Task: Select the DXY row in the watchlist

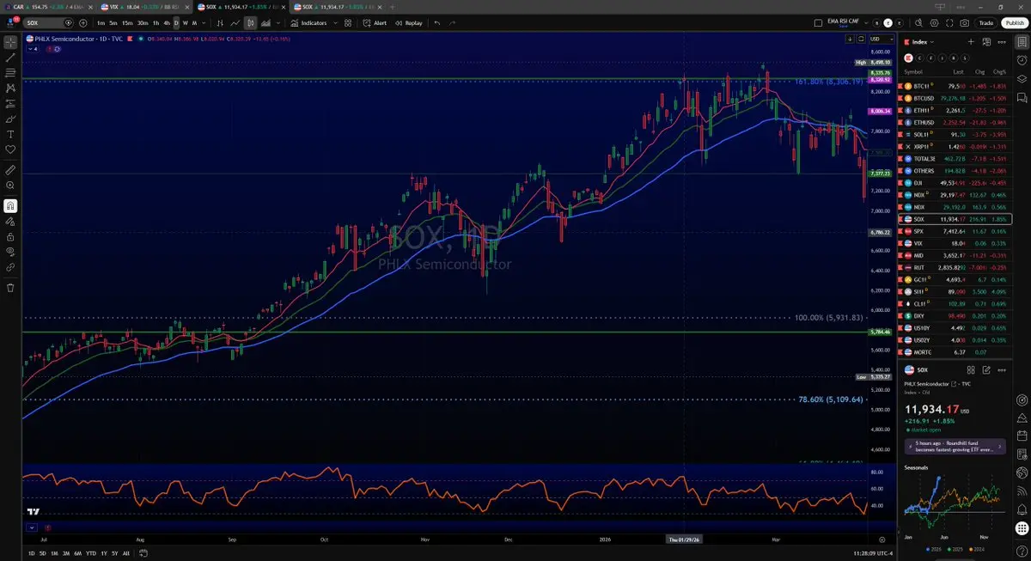Action: pyautogui.click(x=955, y=315)
